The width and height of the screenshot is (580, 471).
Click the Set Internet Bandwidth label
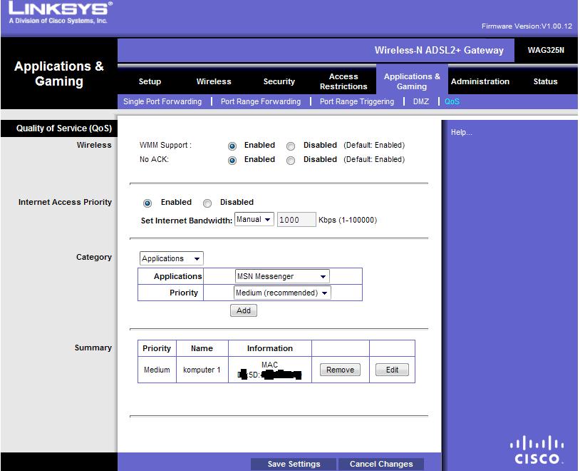tap(187, 221)
